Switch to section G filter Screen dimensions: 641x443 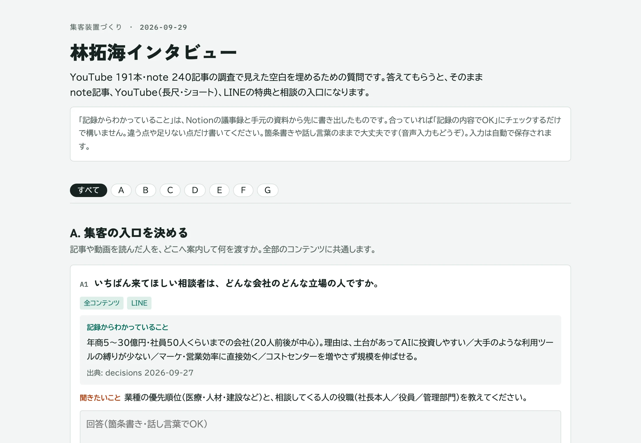tap(267, 190)
